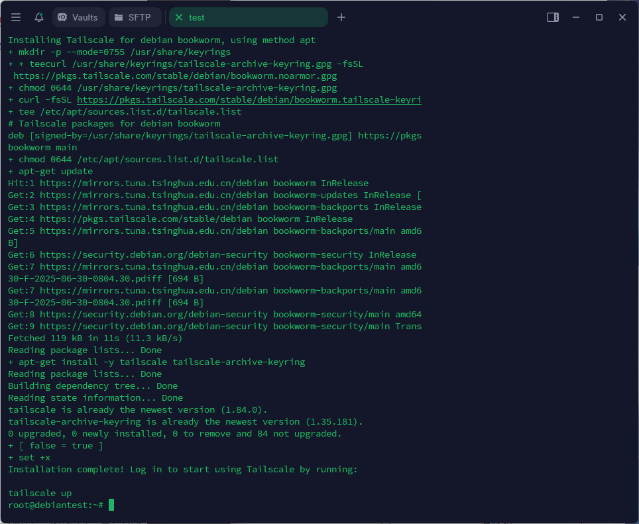Screen dimensions: 639x524
Task: Close the test terminal tab
Action: 179,17
